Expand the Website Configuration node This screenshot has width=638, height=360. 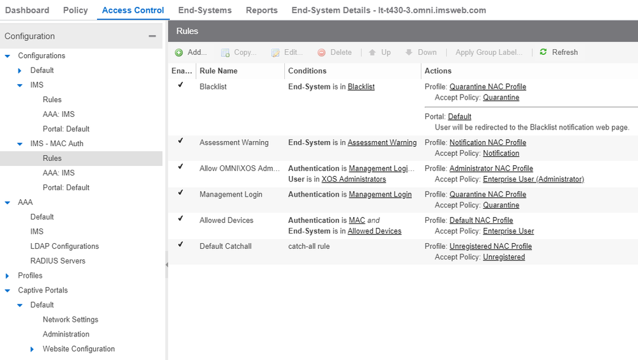point(33,349)
